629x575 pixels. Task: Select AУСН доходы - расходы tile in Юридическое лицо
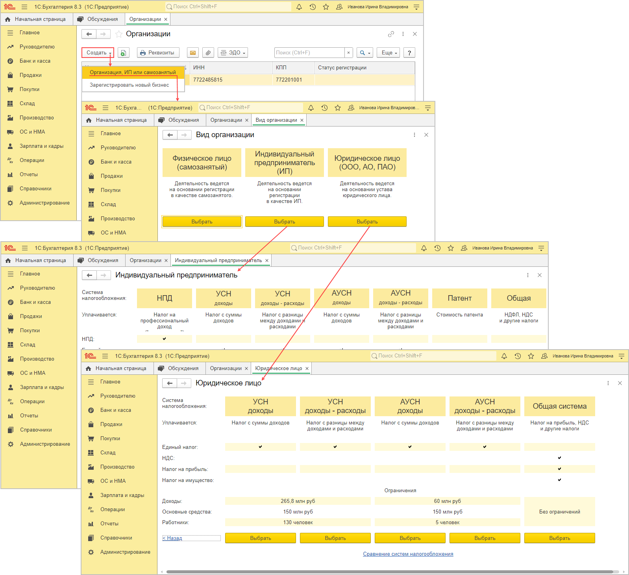pyautogui.click(x=485, y=406)
